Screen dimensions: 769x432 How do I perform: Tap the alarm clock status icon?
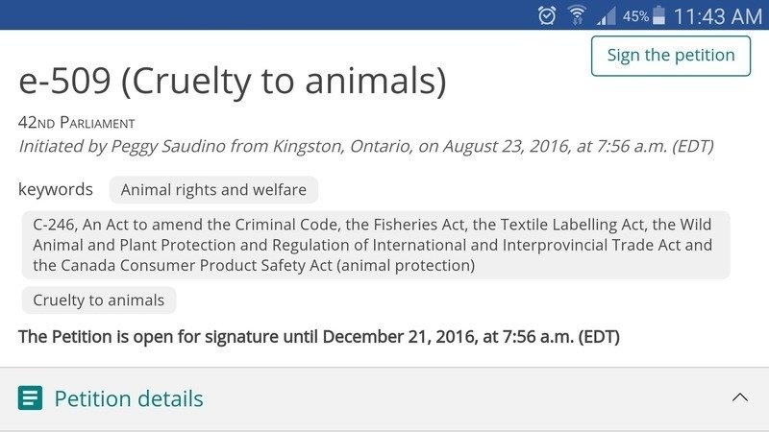coord(547,15)
